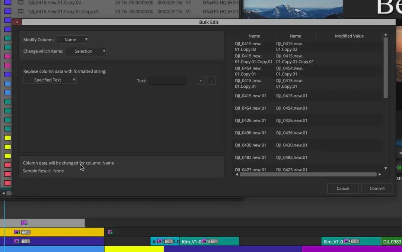Select DJI_0436.new.01 row in preview list
Viewport: 402px width, 252px height.
(x=308, y=133)
